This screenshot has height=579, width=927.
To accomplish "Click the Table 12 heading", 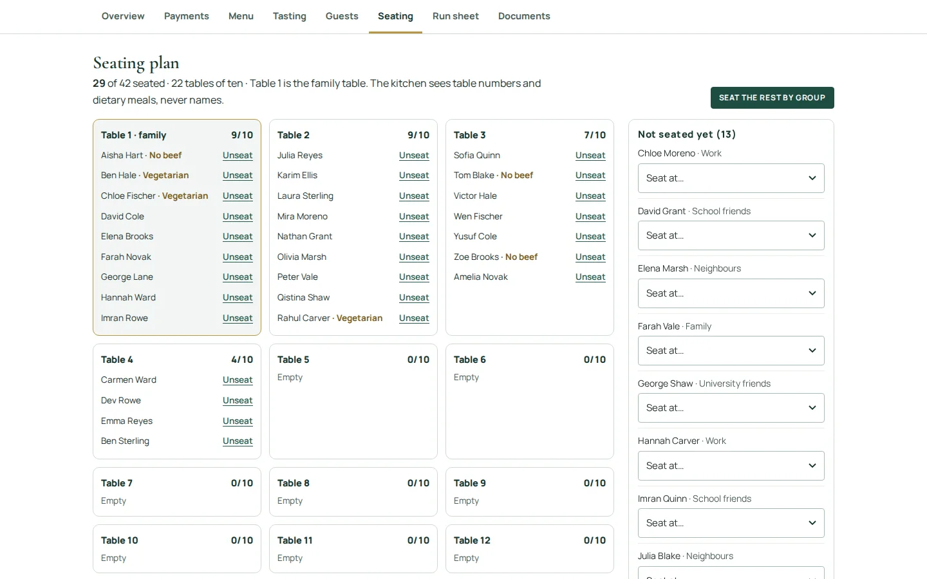I will tap(472, 540).
